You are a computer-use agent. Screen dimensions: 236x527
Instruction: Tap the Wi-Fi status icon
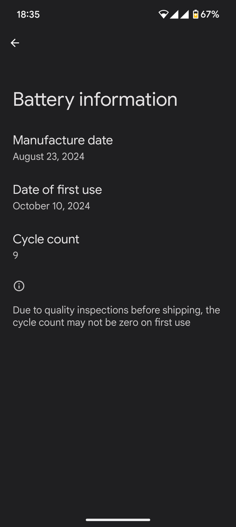coord(163,14)
